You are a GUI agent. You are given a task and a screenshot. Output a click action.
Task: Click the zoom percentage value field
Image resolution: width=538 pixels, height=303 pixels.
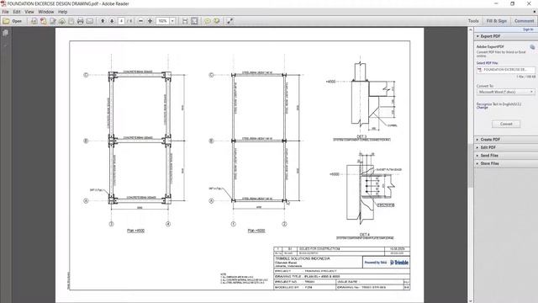(162, 21)
